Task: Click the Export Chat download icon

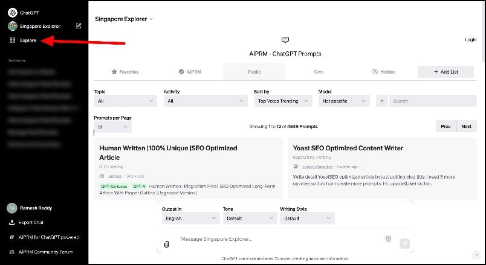Action: pos(11,222)
